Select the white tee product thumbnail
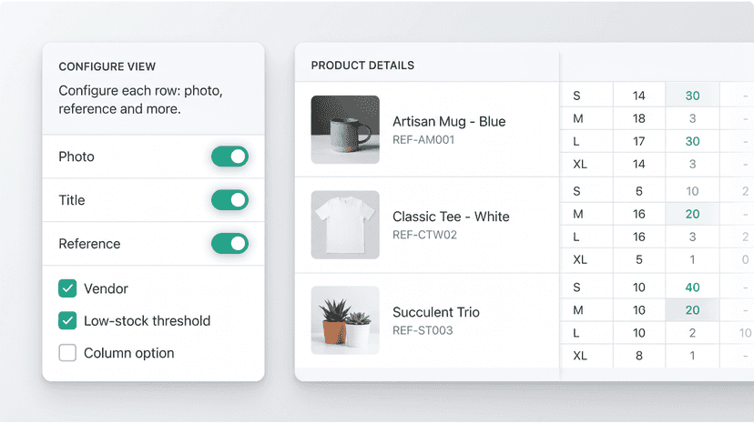Screen dimensions: 754x424 (x=345, y=225)
